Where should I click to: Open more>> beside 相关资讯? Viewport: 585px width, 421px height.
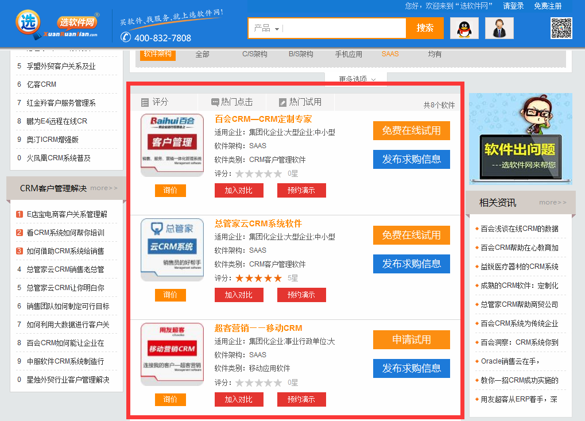point(552,202)
